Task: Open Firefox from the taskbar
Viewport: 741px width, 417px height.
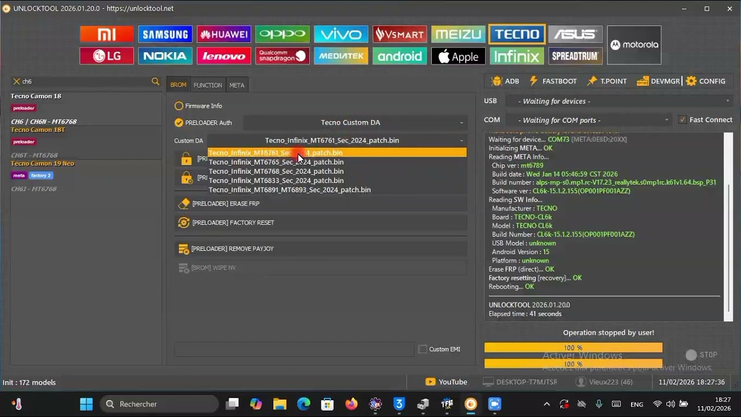Action: click(x=351, y=404)
